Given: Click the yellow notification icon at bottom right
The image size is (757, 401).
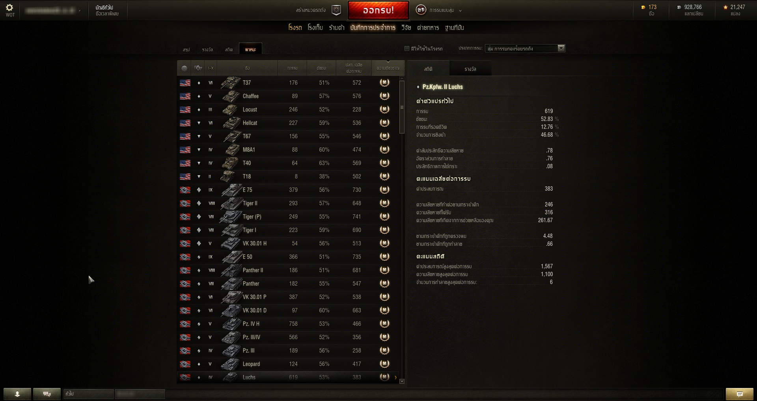Looking at the screenshot, I should (740, 394).
